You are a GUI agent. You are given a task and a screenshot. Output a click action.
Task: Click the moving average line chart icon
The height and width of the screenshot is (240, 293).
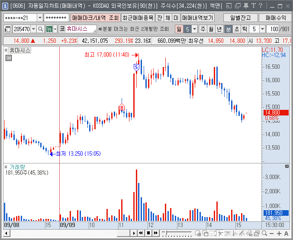227,233
